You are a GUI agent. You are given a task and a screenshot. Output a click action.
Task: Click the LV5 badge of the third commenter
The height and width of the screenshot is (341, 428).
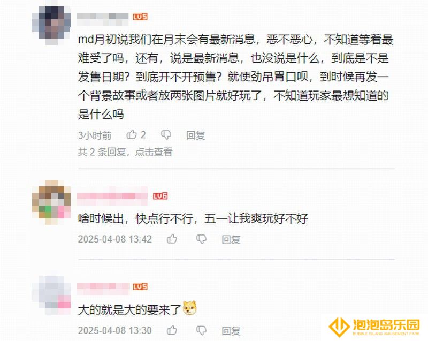[x=140, y=286]
